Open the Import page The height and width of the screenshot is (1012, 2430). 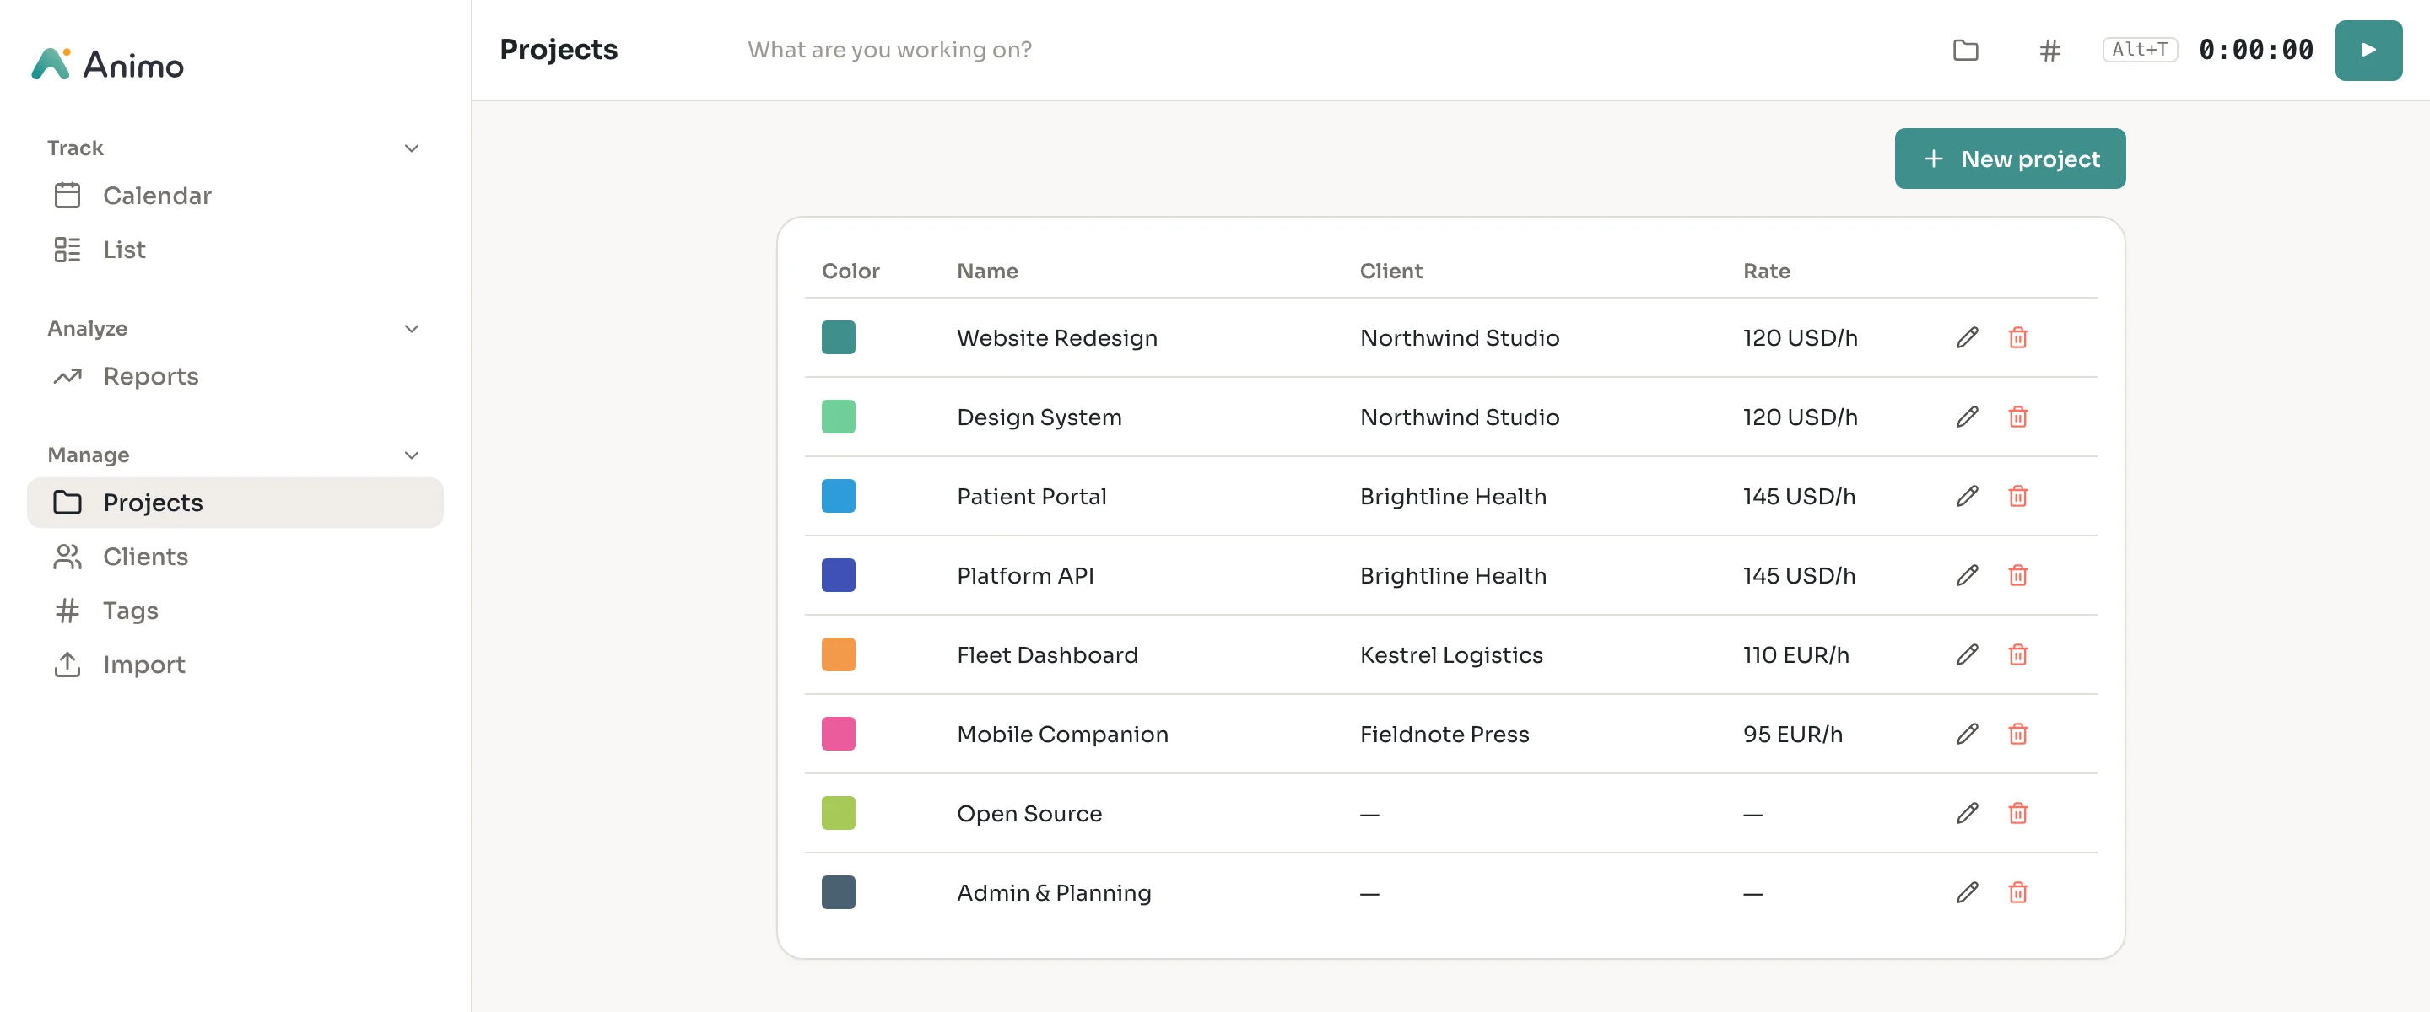pos(235,665)
